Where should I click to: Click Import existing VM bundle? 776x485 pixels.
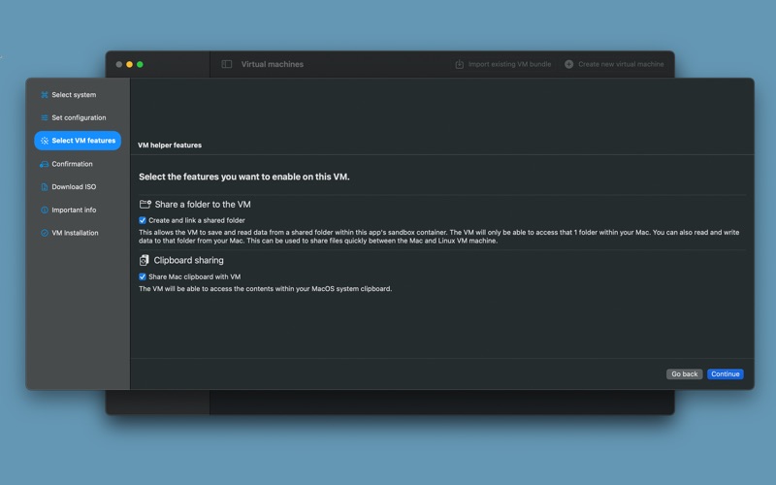[x=502, y=64]
